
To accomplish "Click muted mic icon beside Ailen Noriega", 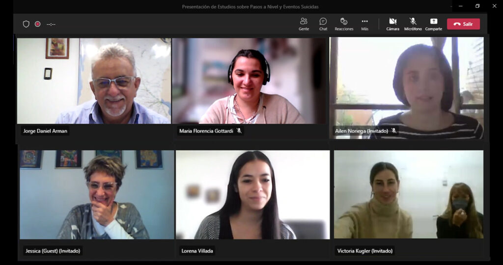I will coord(393,131).
